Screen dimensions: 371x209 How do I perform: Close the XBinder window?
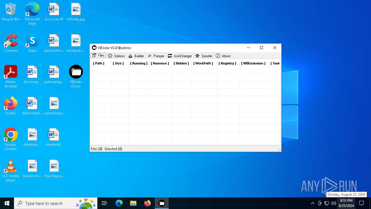pyautogui.click(x=275, y=48)
